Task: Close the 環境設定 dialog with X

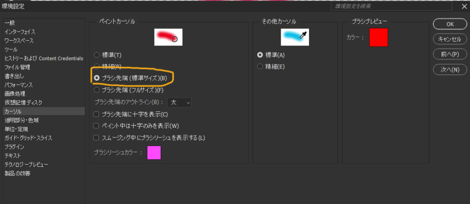Action: coord(464,6)
